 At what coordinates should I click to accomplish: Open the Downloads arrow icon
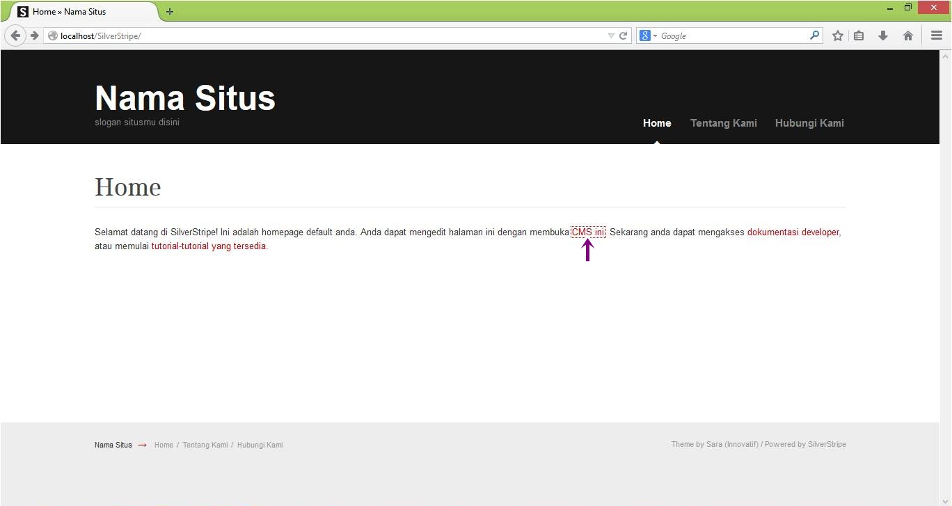pyautogui.click(x=883, y=35)
